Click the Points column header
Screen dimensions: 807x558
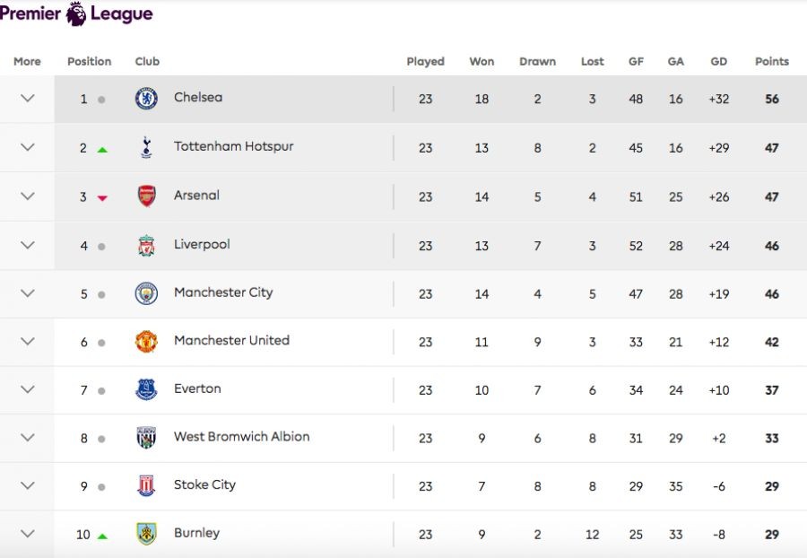pos(771,62)
